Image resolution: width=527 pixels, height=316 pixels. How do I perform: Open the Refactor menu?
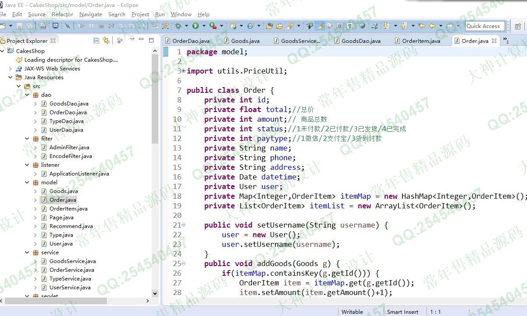pyautogui.click(x=62, y=14)
